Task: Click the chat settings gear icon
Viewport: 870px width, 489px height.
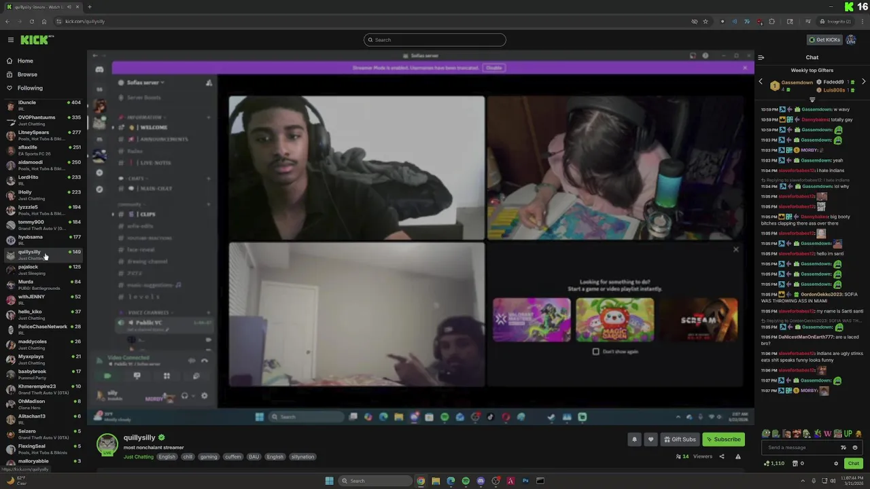Action: 836,464
